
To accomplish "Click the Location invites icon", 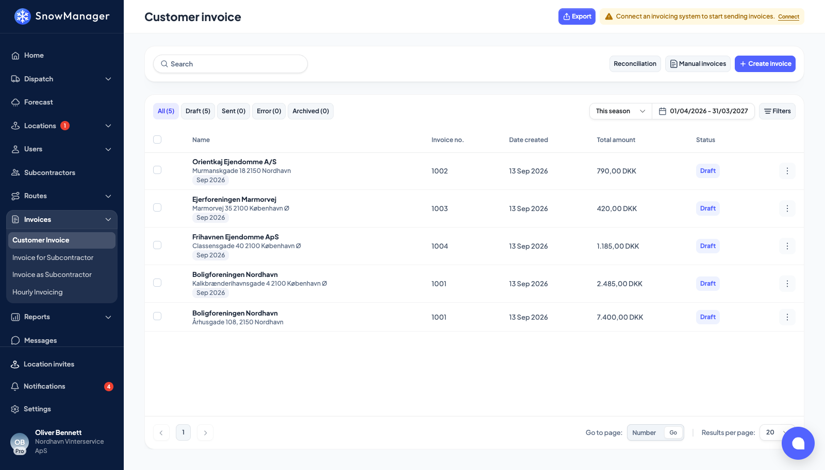I will click(x=15, y=364).
